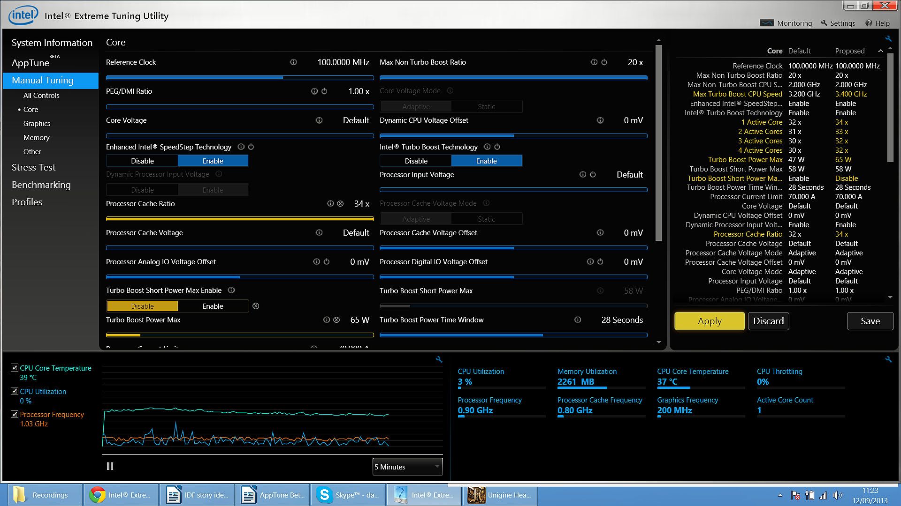Pause the monitoring graph
Viewport: 901px width, 506px height.
[110, 466]
